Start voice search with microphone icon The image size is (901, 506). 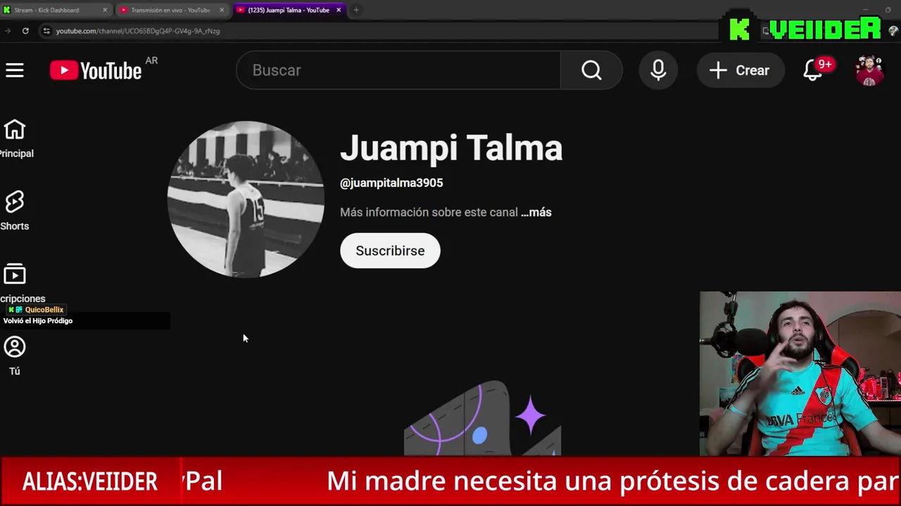(x=658, y=70)
